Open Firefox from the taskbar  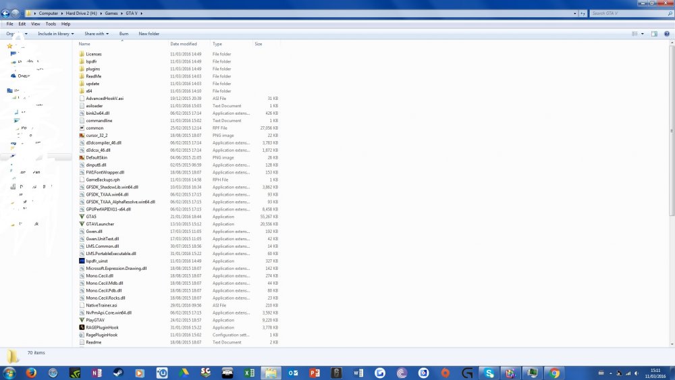tap(31, 373)
